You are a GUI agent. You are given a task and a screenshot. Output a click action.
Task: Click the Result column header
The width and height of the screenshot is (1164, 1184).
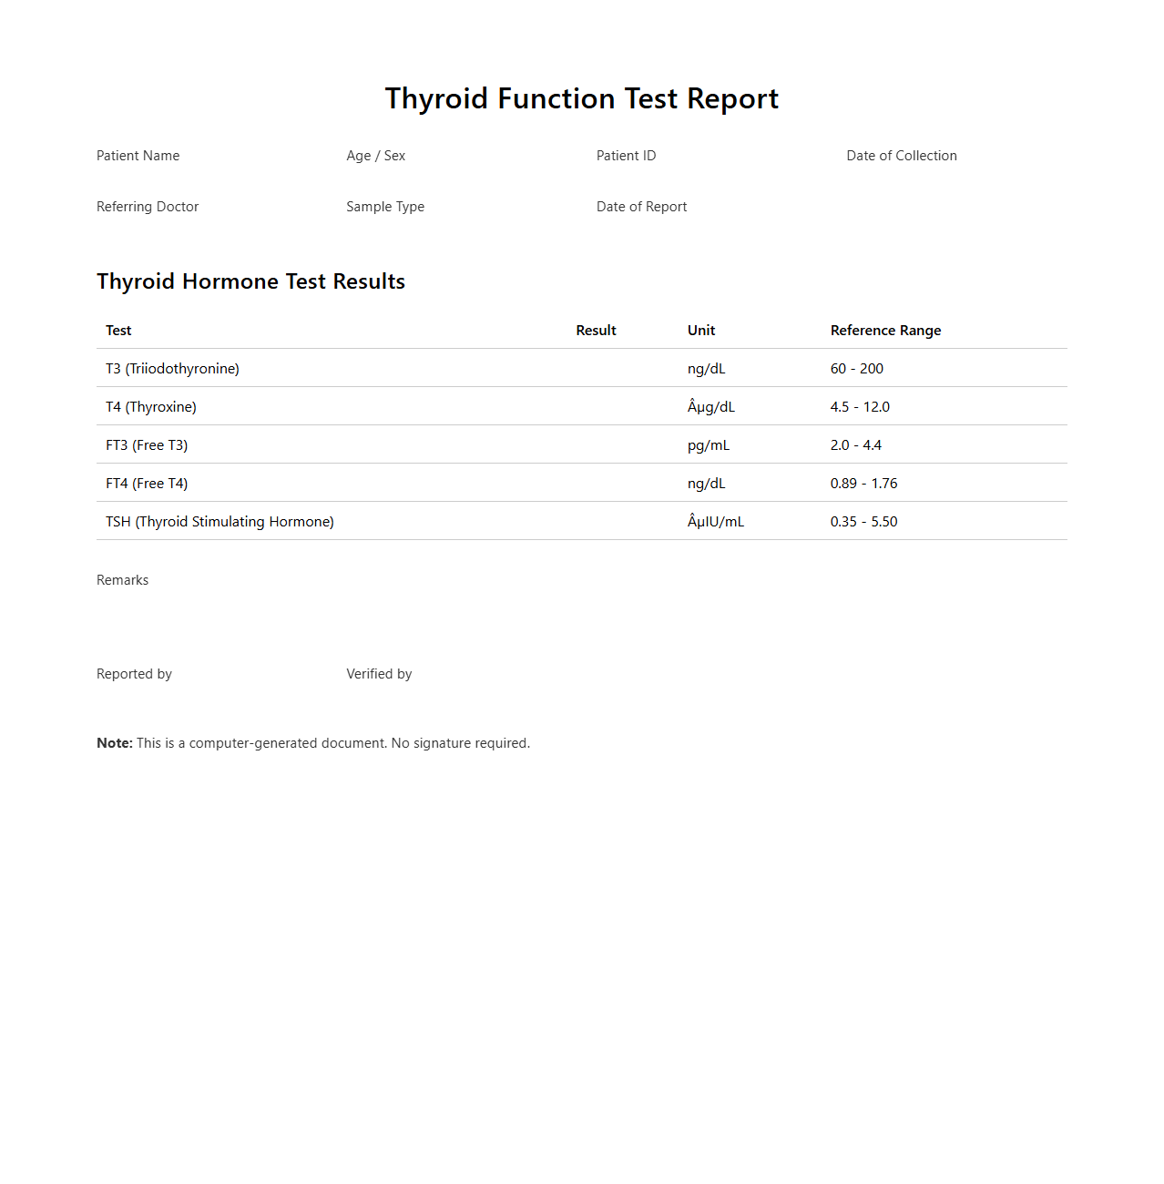(x=596, y=330)
